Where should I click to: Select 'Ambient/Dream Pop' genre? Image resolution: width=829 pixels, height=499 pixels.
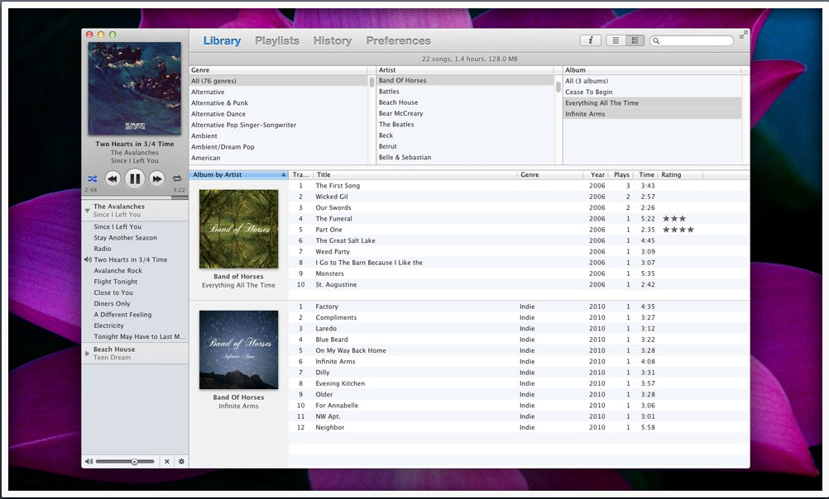(x=279, y=147)
